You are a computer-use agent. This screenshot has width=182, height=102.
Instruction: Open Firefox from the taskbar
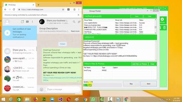36,99
